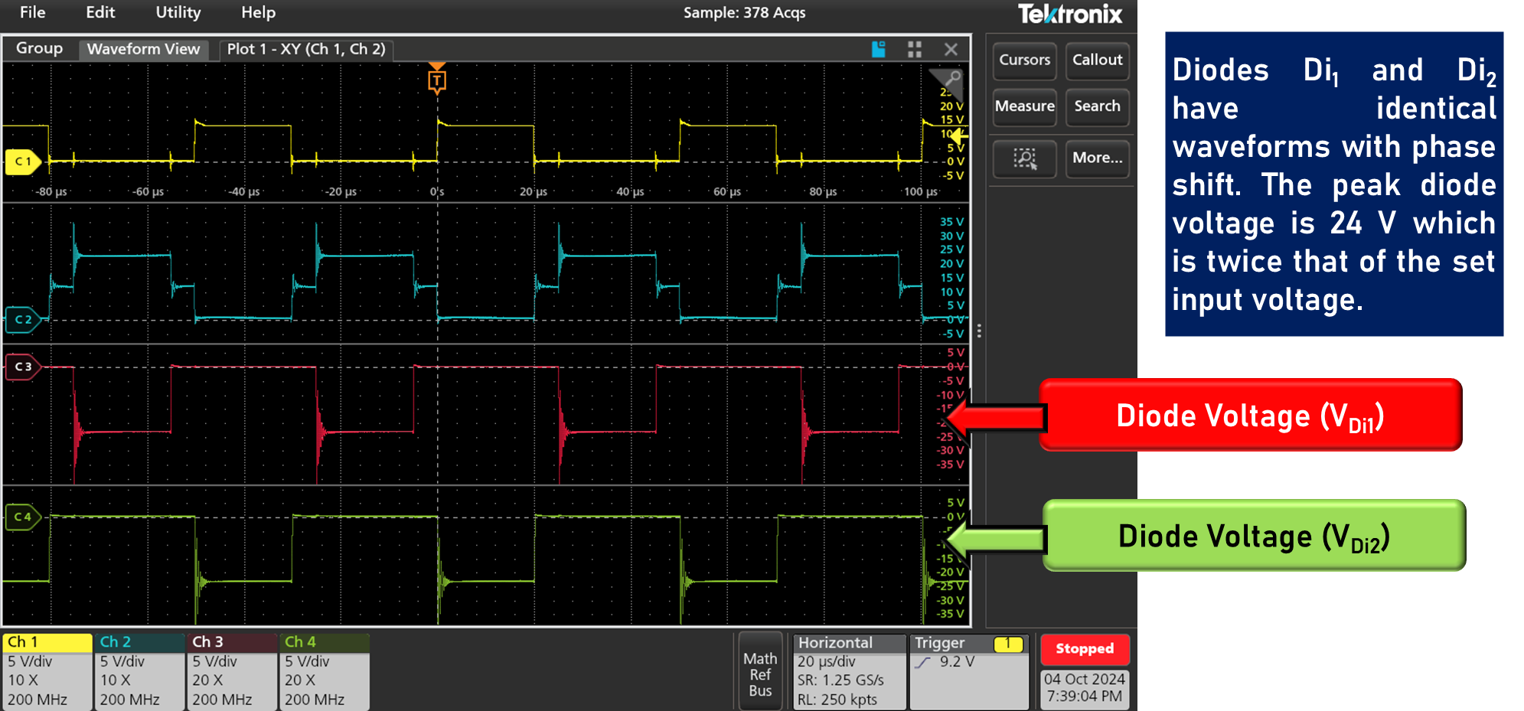Click the orange trigger position marker
Viewport: 1524px width, 711px height.
pyautogui.click(x=437, y=80)
